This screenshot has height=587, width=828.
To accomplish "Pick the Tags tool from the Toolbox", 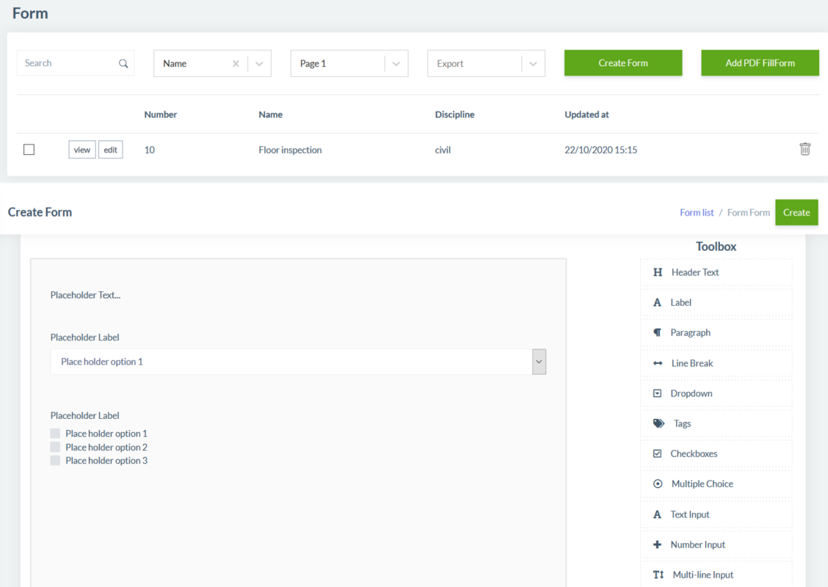I will tap(682, 423).
